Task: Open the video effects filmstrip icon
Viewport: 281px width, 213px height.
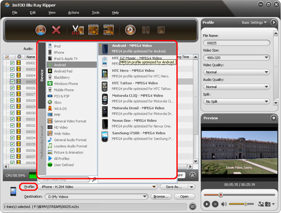Action: [x=93, y=30]
